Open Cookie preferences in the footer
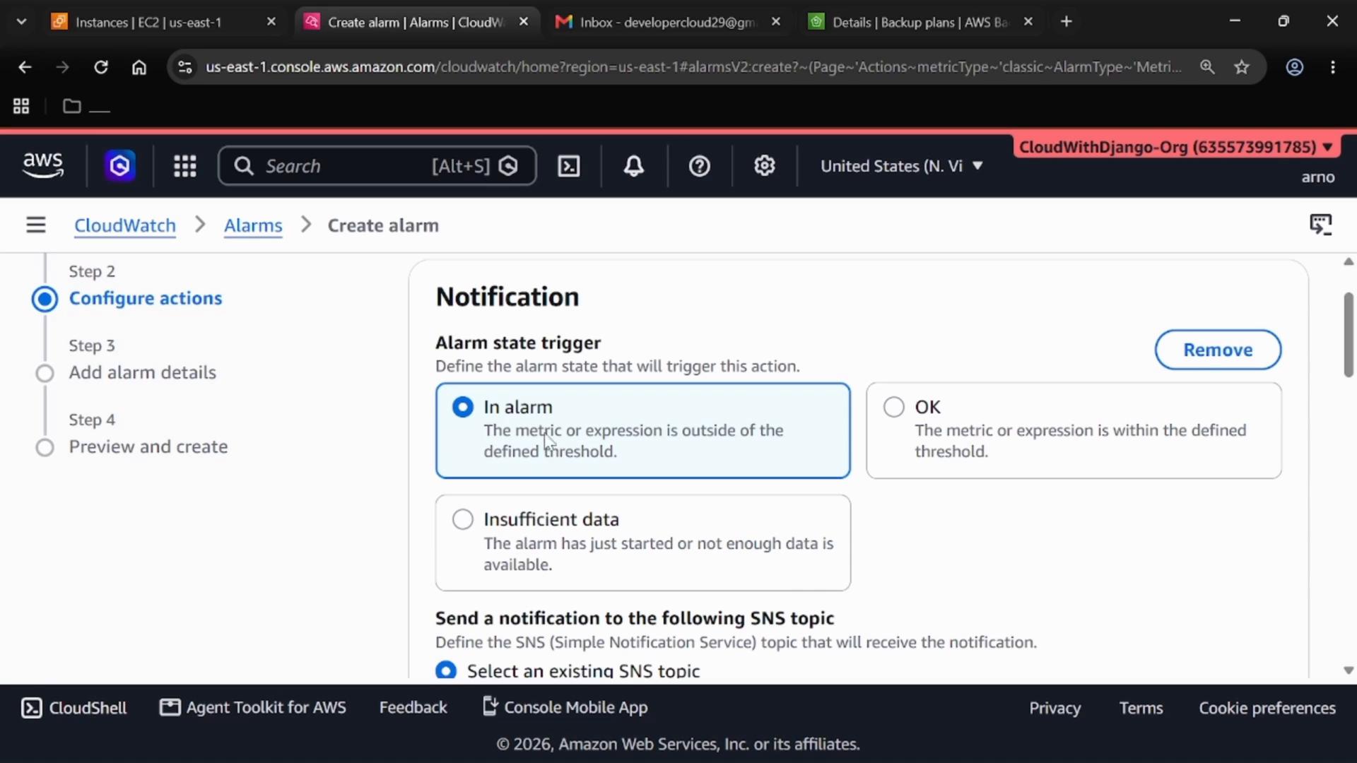 tap(1267, 708)
